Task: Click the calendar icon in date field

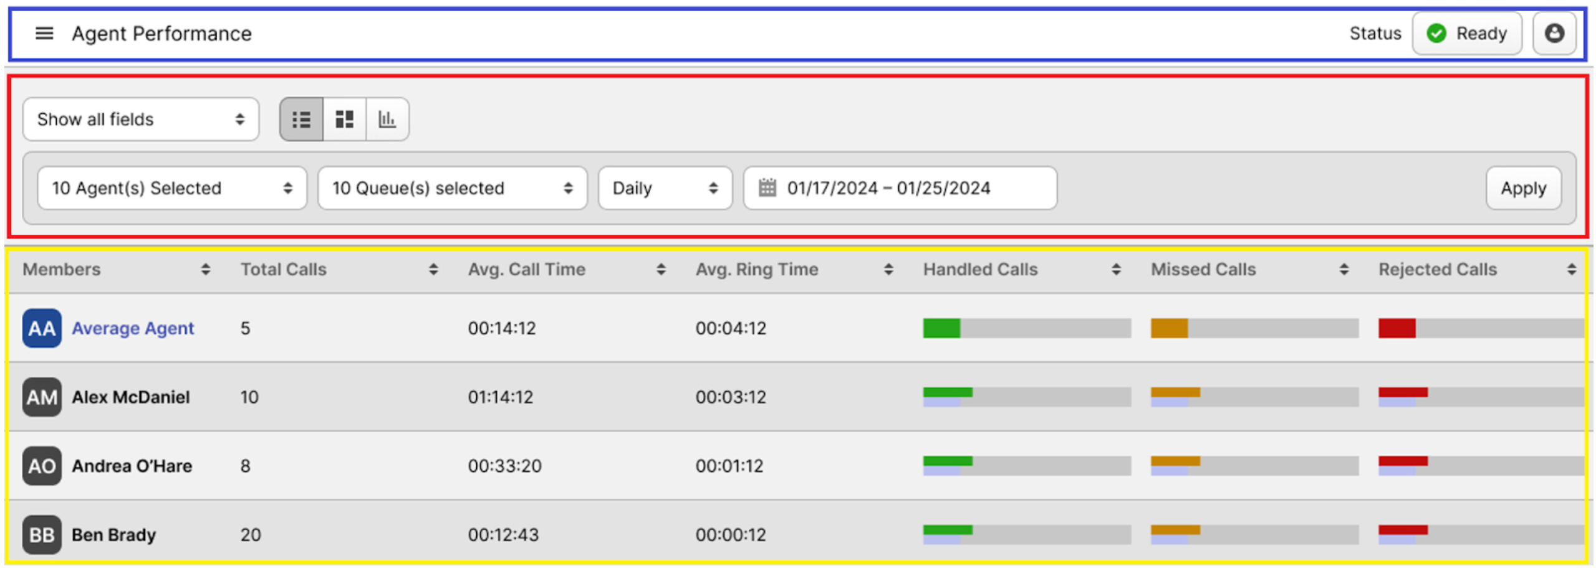Action: [767, 187]
